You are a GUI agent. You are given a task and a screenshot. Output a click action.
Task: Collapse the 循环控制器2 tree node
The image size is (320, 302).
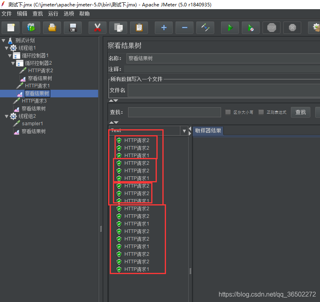[x=13, y=63]
